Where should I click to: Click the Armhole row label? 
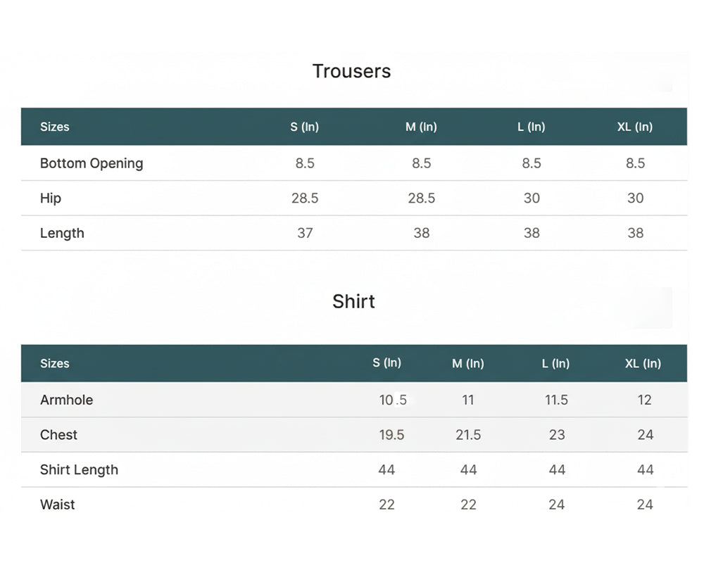pos(66,400)
